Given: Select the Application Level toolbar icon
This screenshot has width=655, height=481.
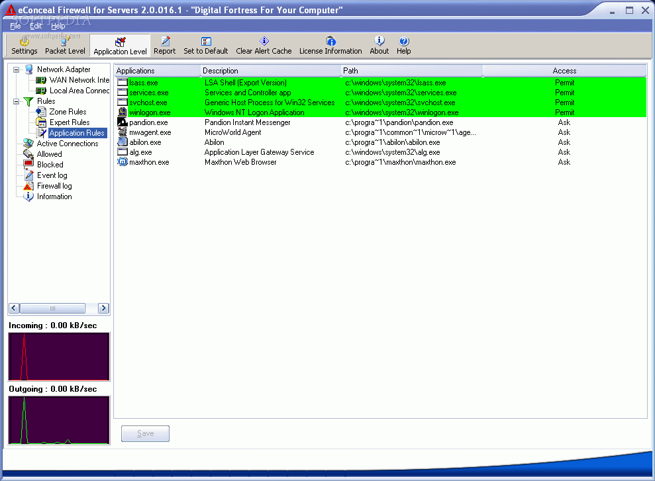Looking at the screenshot, I should pos(121,42).
